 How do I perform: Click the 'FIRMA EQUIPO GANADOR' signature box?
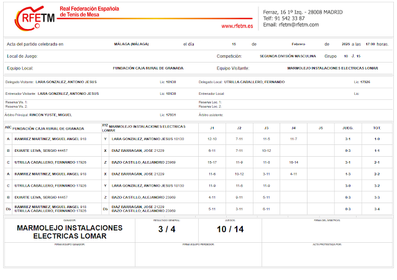pyautogui.click(x=70, y=255)
